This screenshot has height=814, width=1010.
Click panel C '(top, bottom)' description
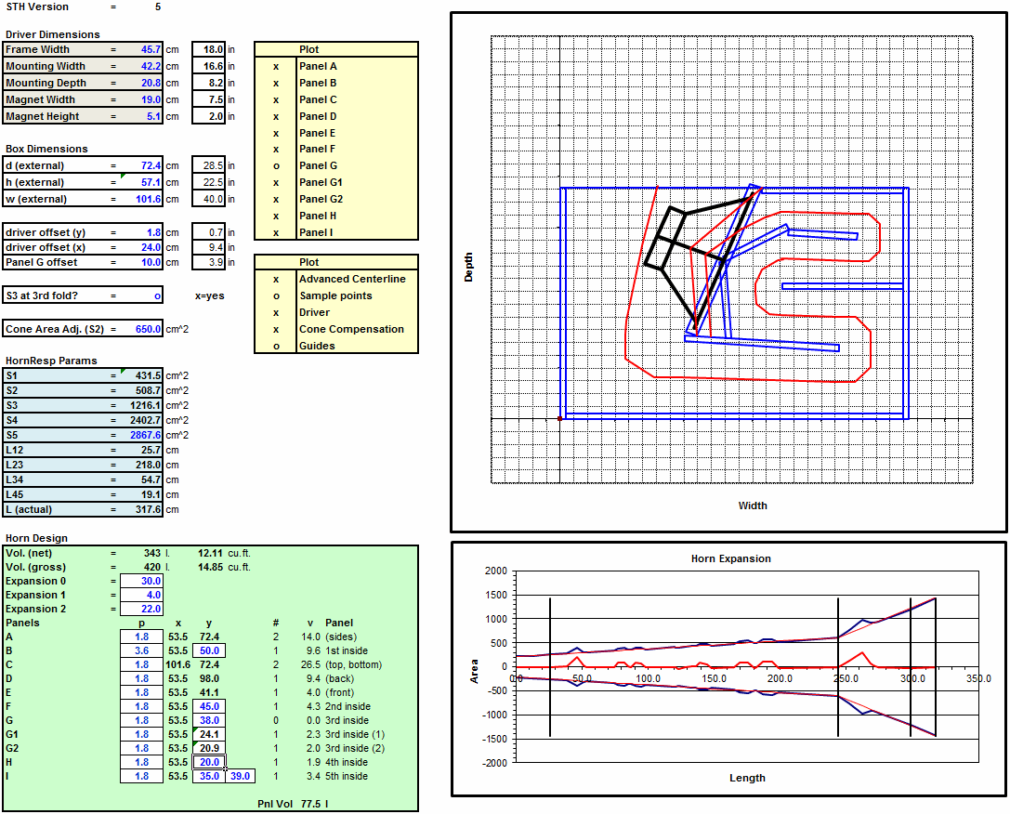tap(354, 664)
